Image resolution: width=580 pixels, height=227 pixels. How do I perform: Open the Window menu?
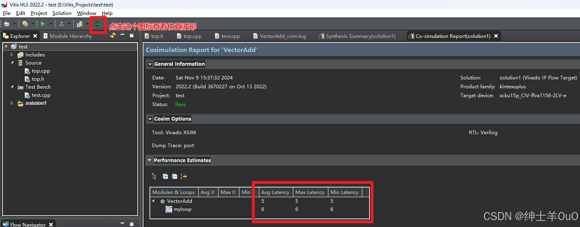coord(86,13)
